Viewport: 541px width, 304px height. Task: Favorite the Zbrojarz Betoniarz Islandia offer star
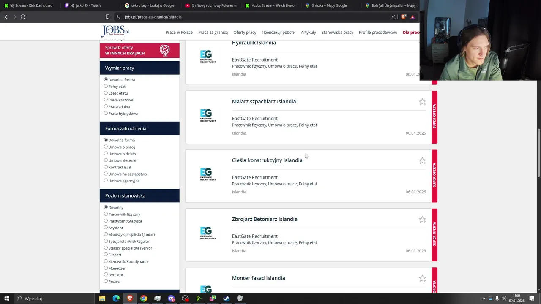click(422, 220)
